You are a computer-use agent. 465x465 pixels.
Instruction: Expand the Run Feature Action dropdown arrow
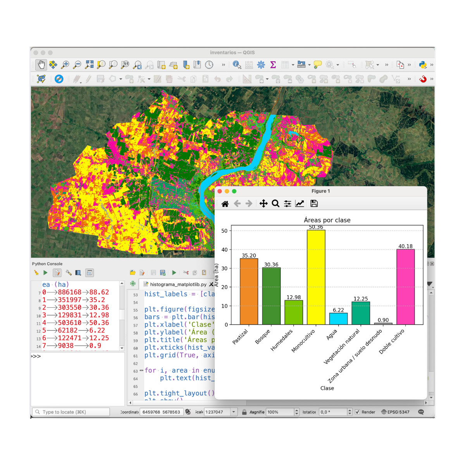338,65
